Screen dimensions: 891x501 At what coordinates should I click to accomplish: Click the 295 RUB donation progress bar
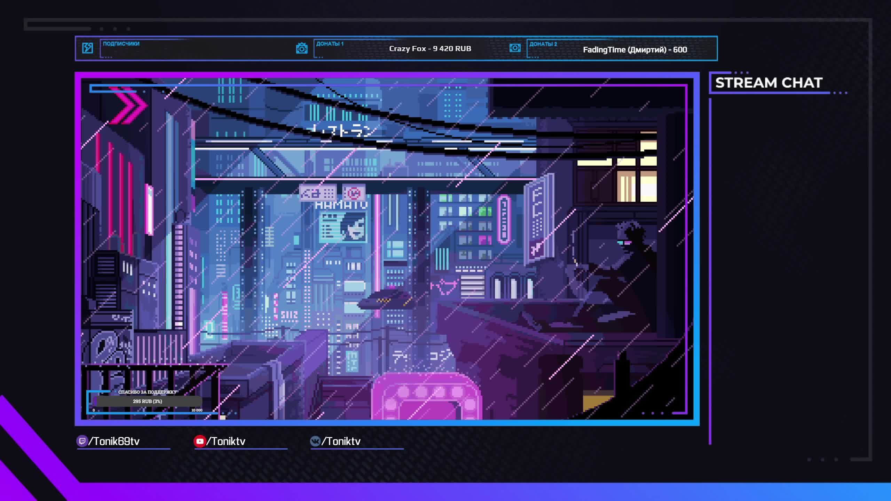[147, 401]
